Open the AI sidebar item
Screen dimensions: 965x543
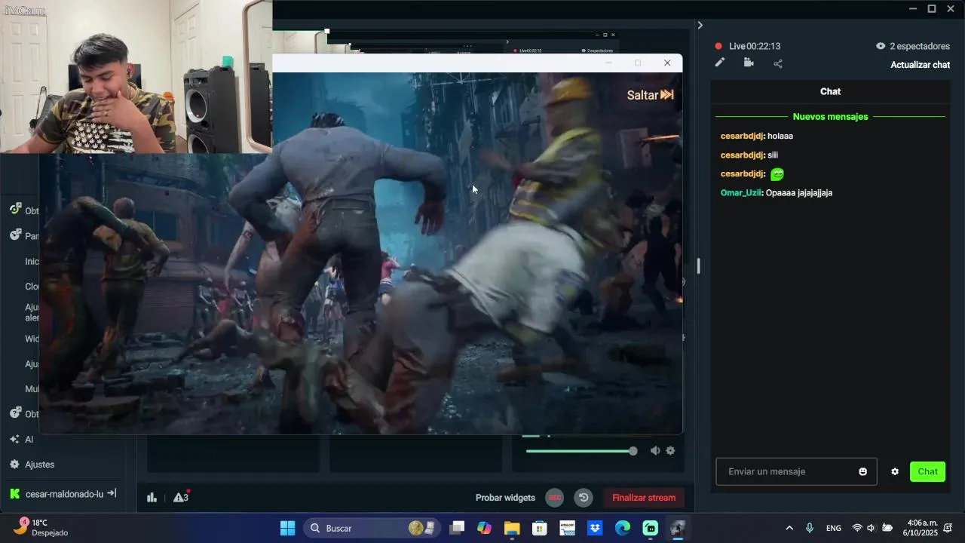21,439
